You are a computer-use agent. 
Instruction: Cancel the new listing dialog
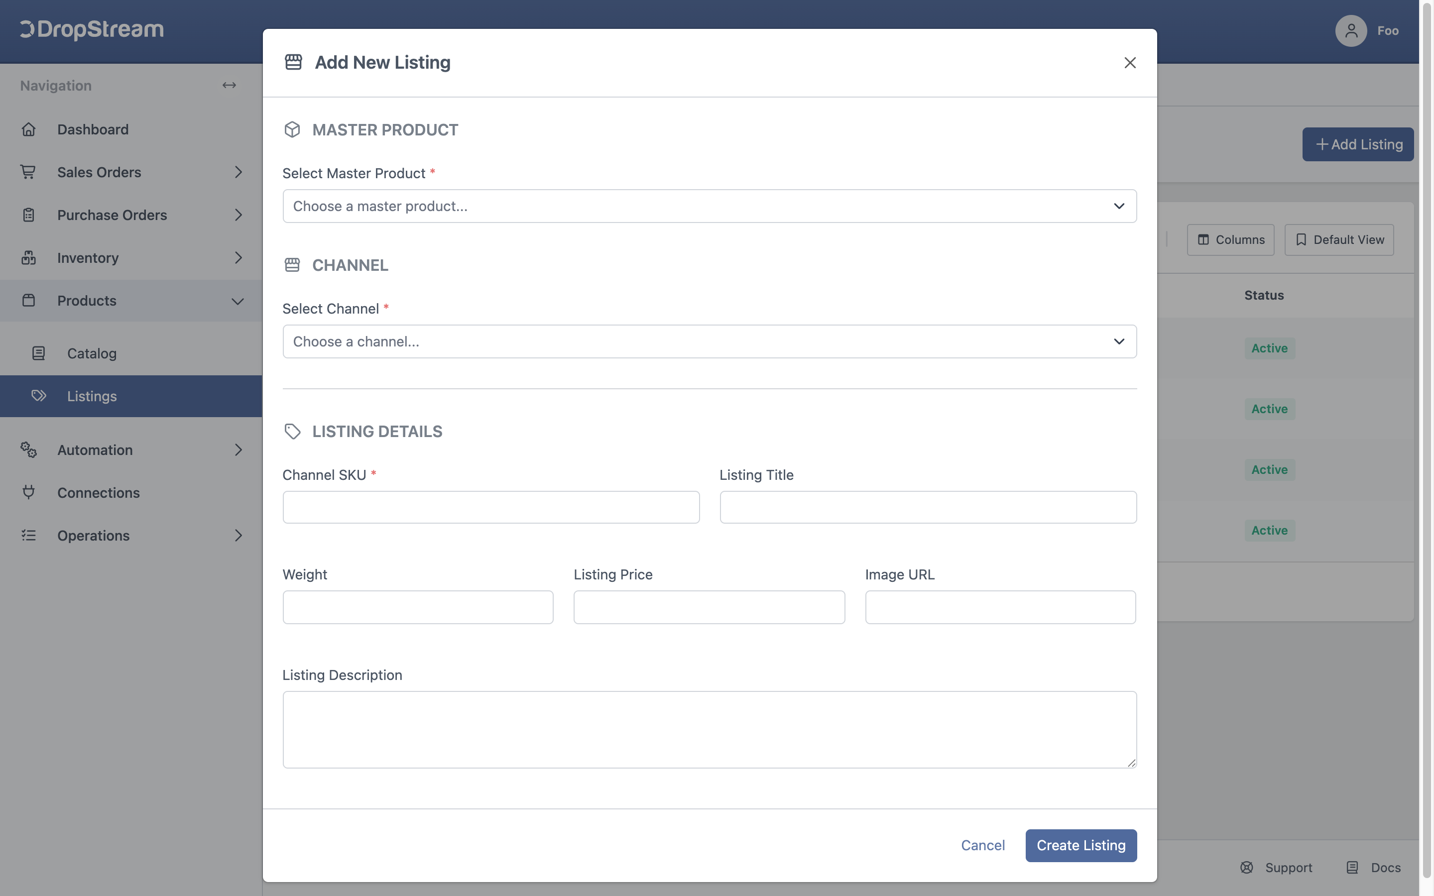[x=982, y=845]
